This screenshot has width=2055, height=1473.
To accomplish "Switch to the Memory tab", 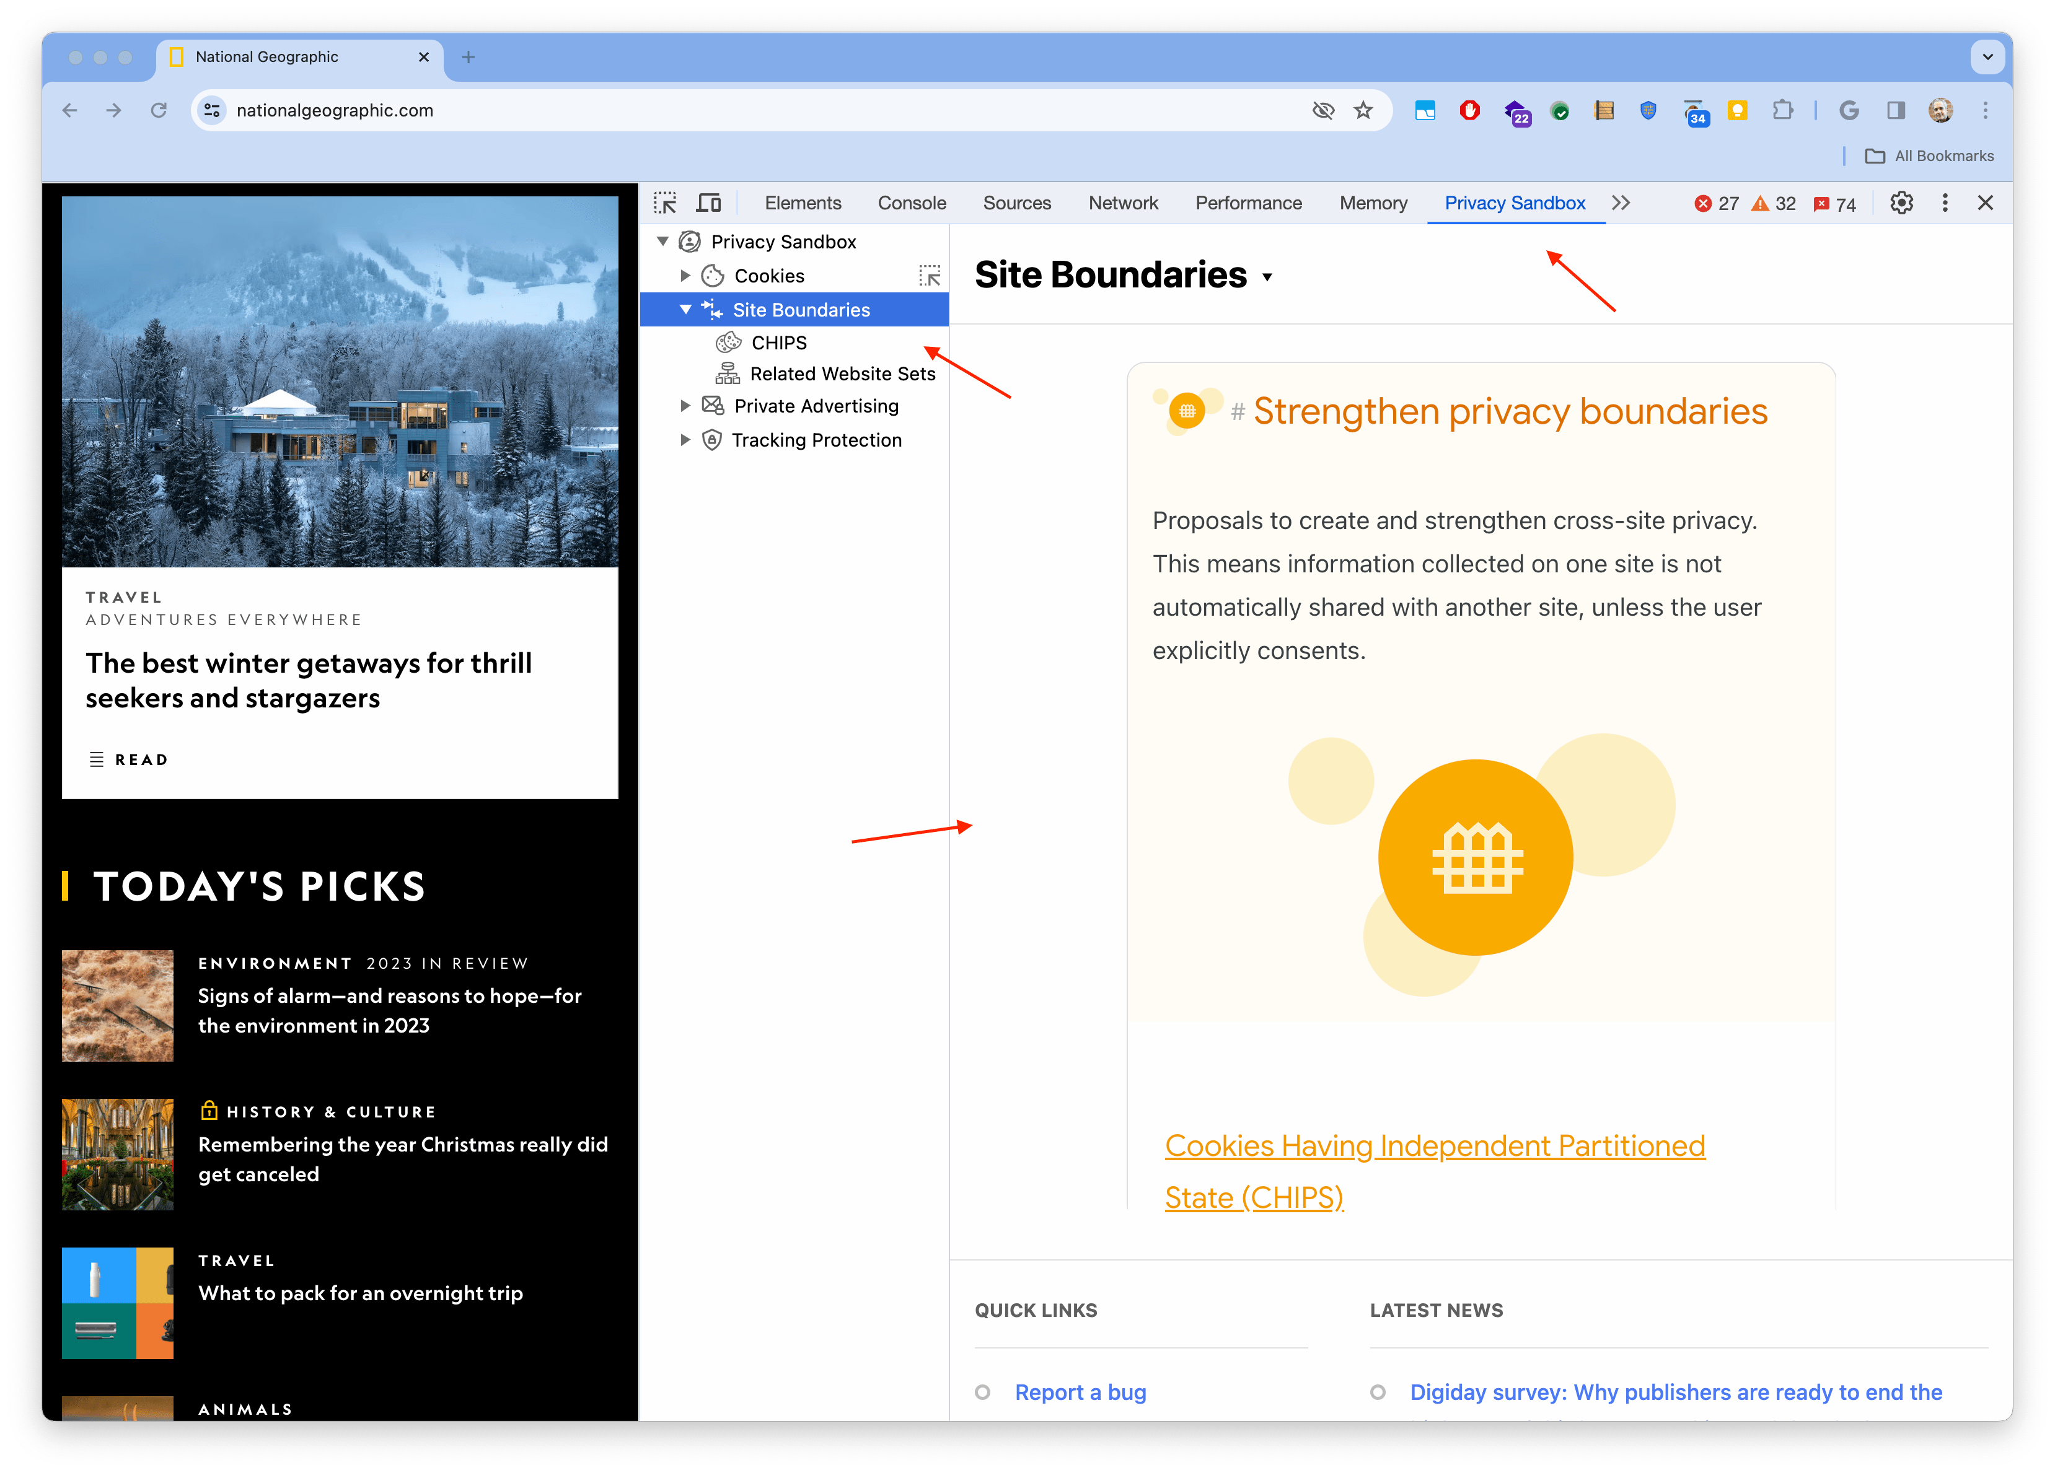I will 1371,203.
